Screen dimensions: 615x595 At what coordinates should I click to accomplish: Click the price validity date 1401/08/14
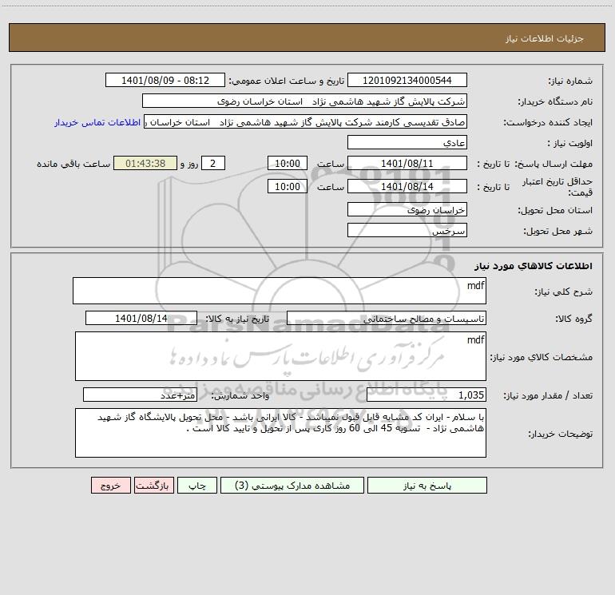pos(407,186)
